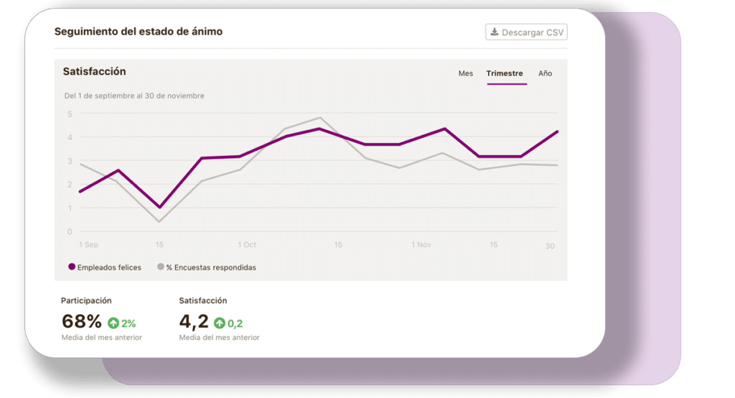This screenshot has height=398, width=735.
Task: Click the purple line's lowest point mid-September
Action: click(160, 207)
